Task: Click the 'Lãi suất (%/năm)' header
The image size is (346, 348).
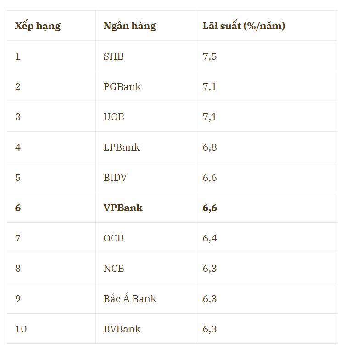Action: coord(244,26)
